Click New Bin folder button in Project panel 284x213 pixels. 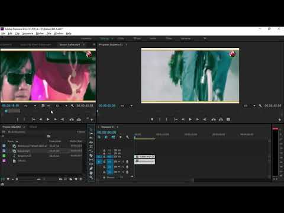click(70, 179)
